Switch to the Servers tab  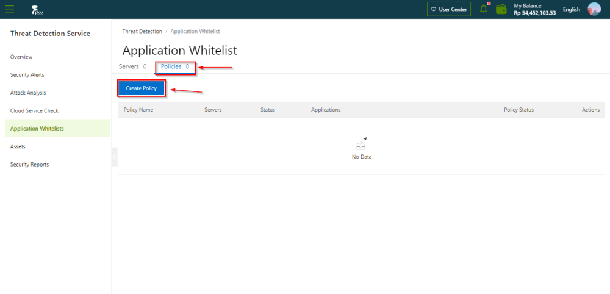pyautogui.click(x=132, y=66)
